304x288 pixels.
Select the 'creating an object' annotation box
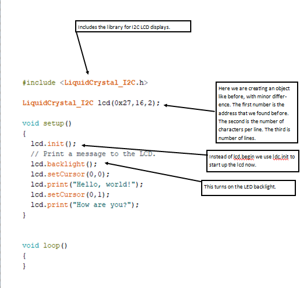tap(257, 113)
